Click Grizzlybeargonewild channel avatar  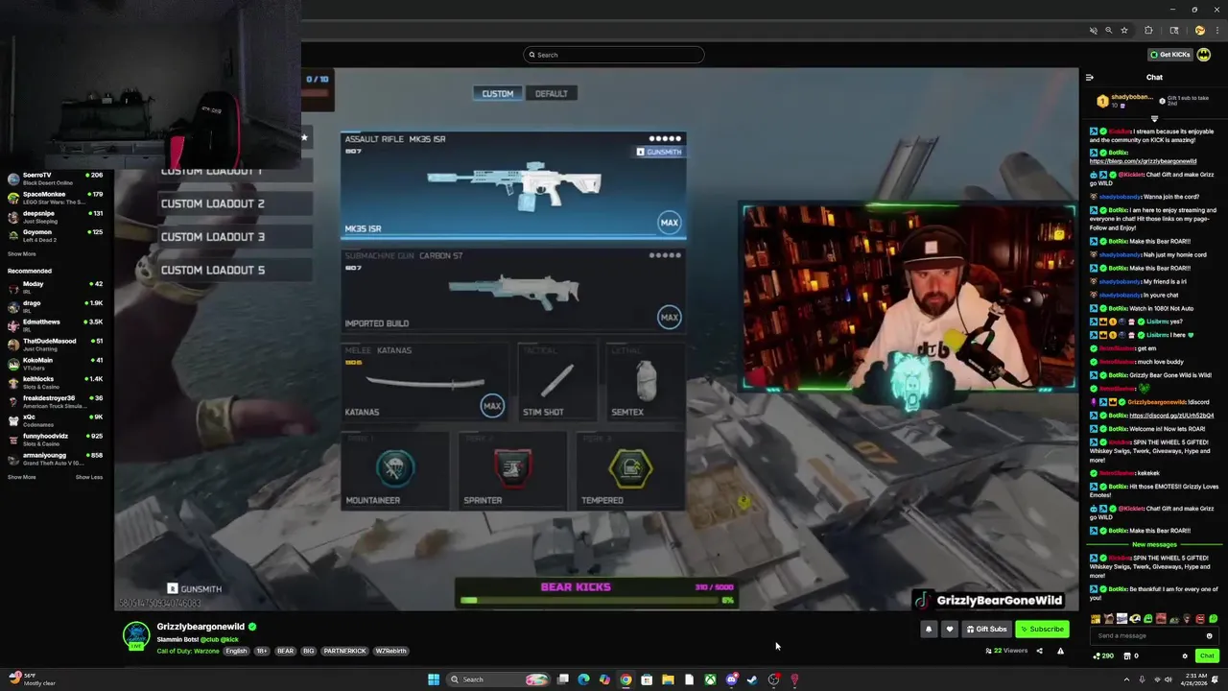(x=136, y=634)
